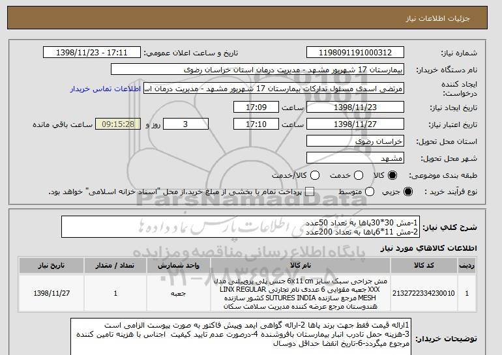
Task: Select the متوسط purchase type radio
Action: pyautogui.click(x=370, y=192)
